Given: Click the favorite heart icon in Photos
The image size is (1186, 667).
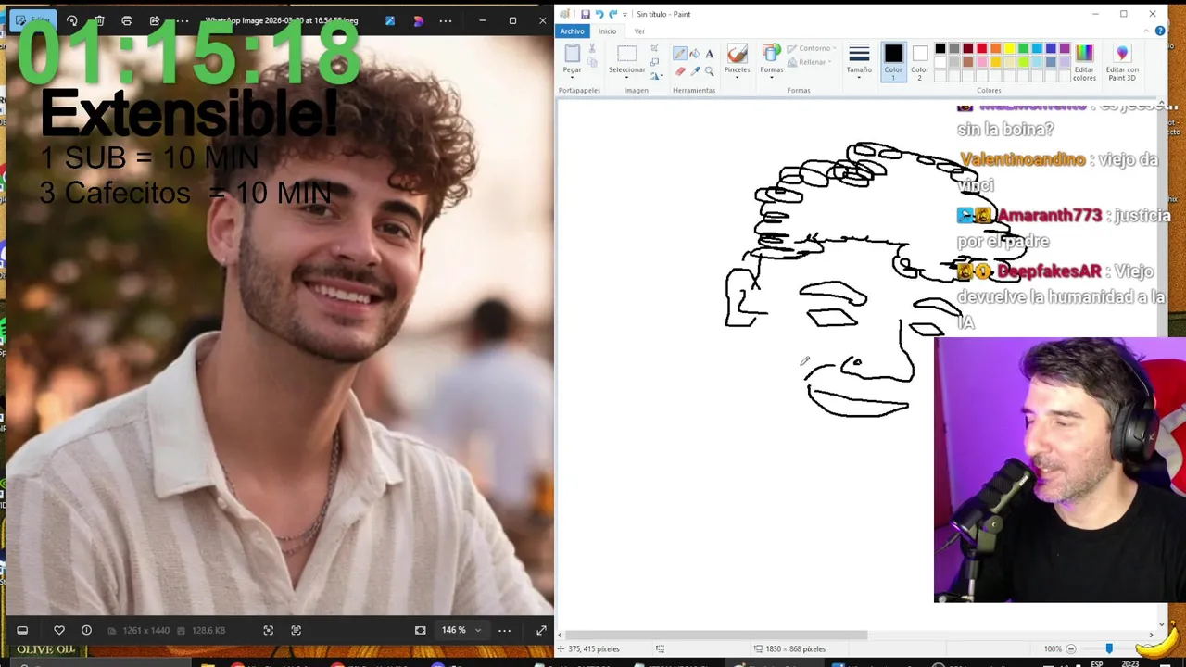Looking at the screenshot, I should (x=59, y=630).
